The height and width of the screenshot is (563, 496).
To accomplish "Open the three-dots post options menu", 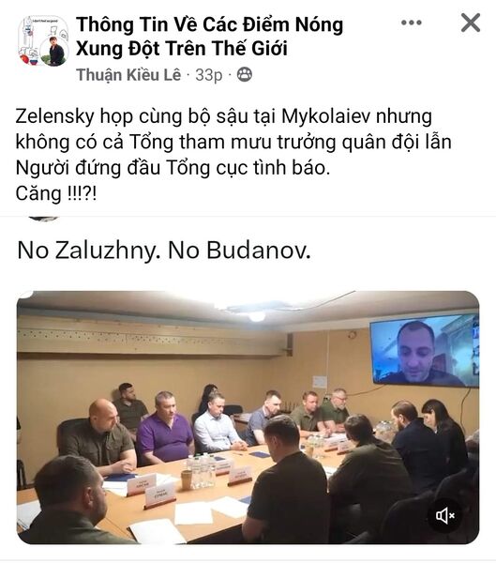I will point(411,23).
